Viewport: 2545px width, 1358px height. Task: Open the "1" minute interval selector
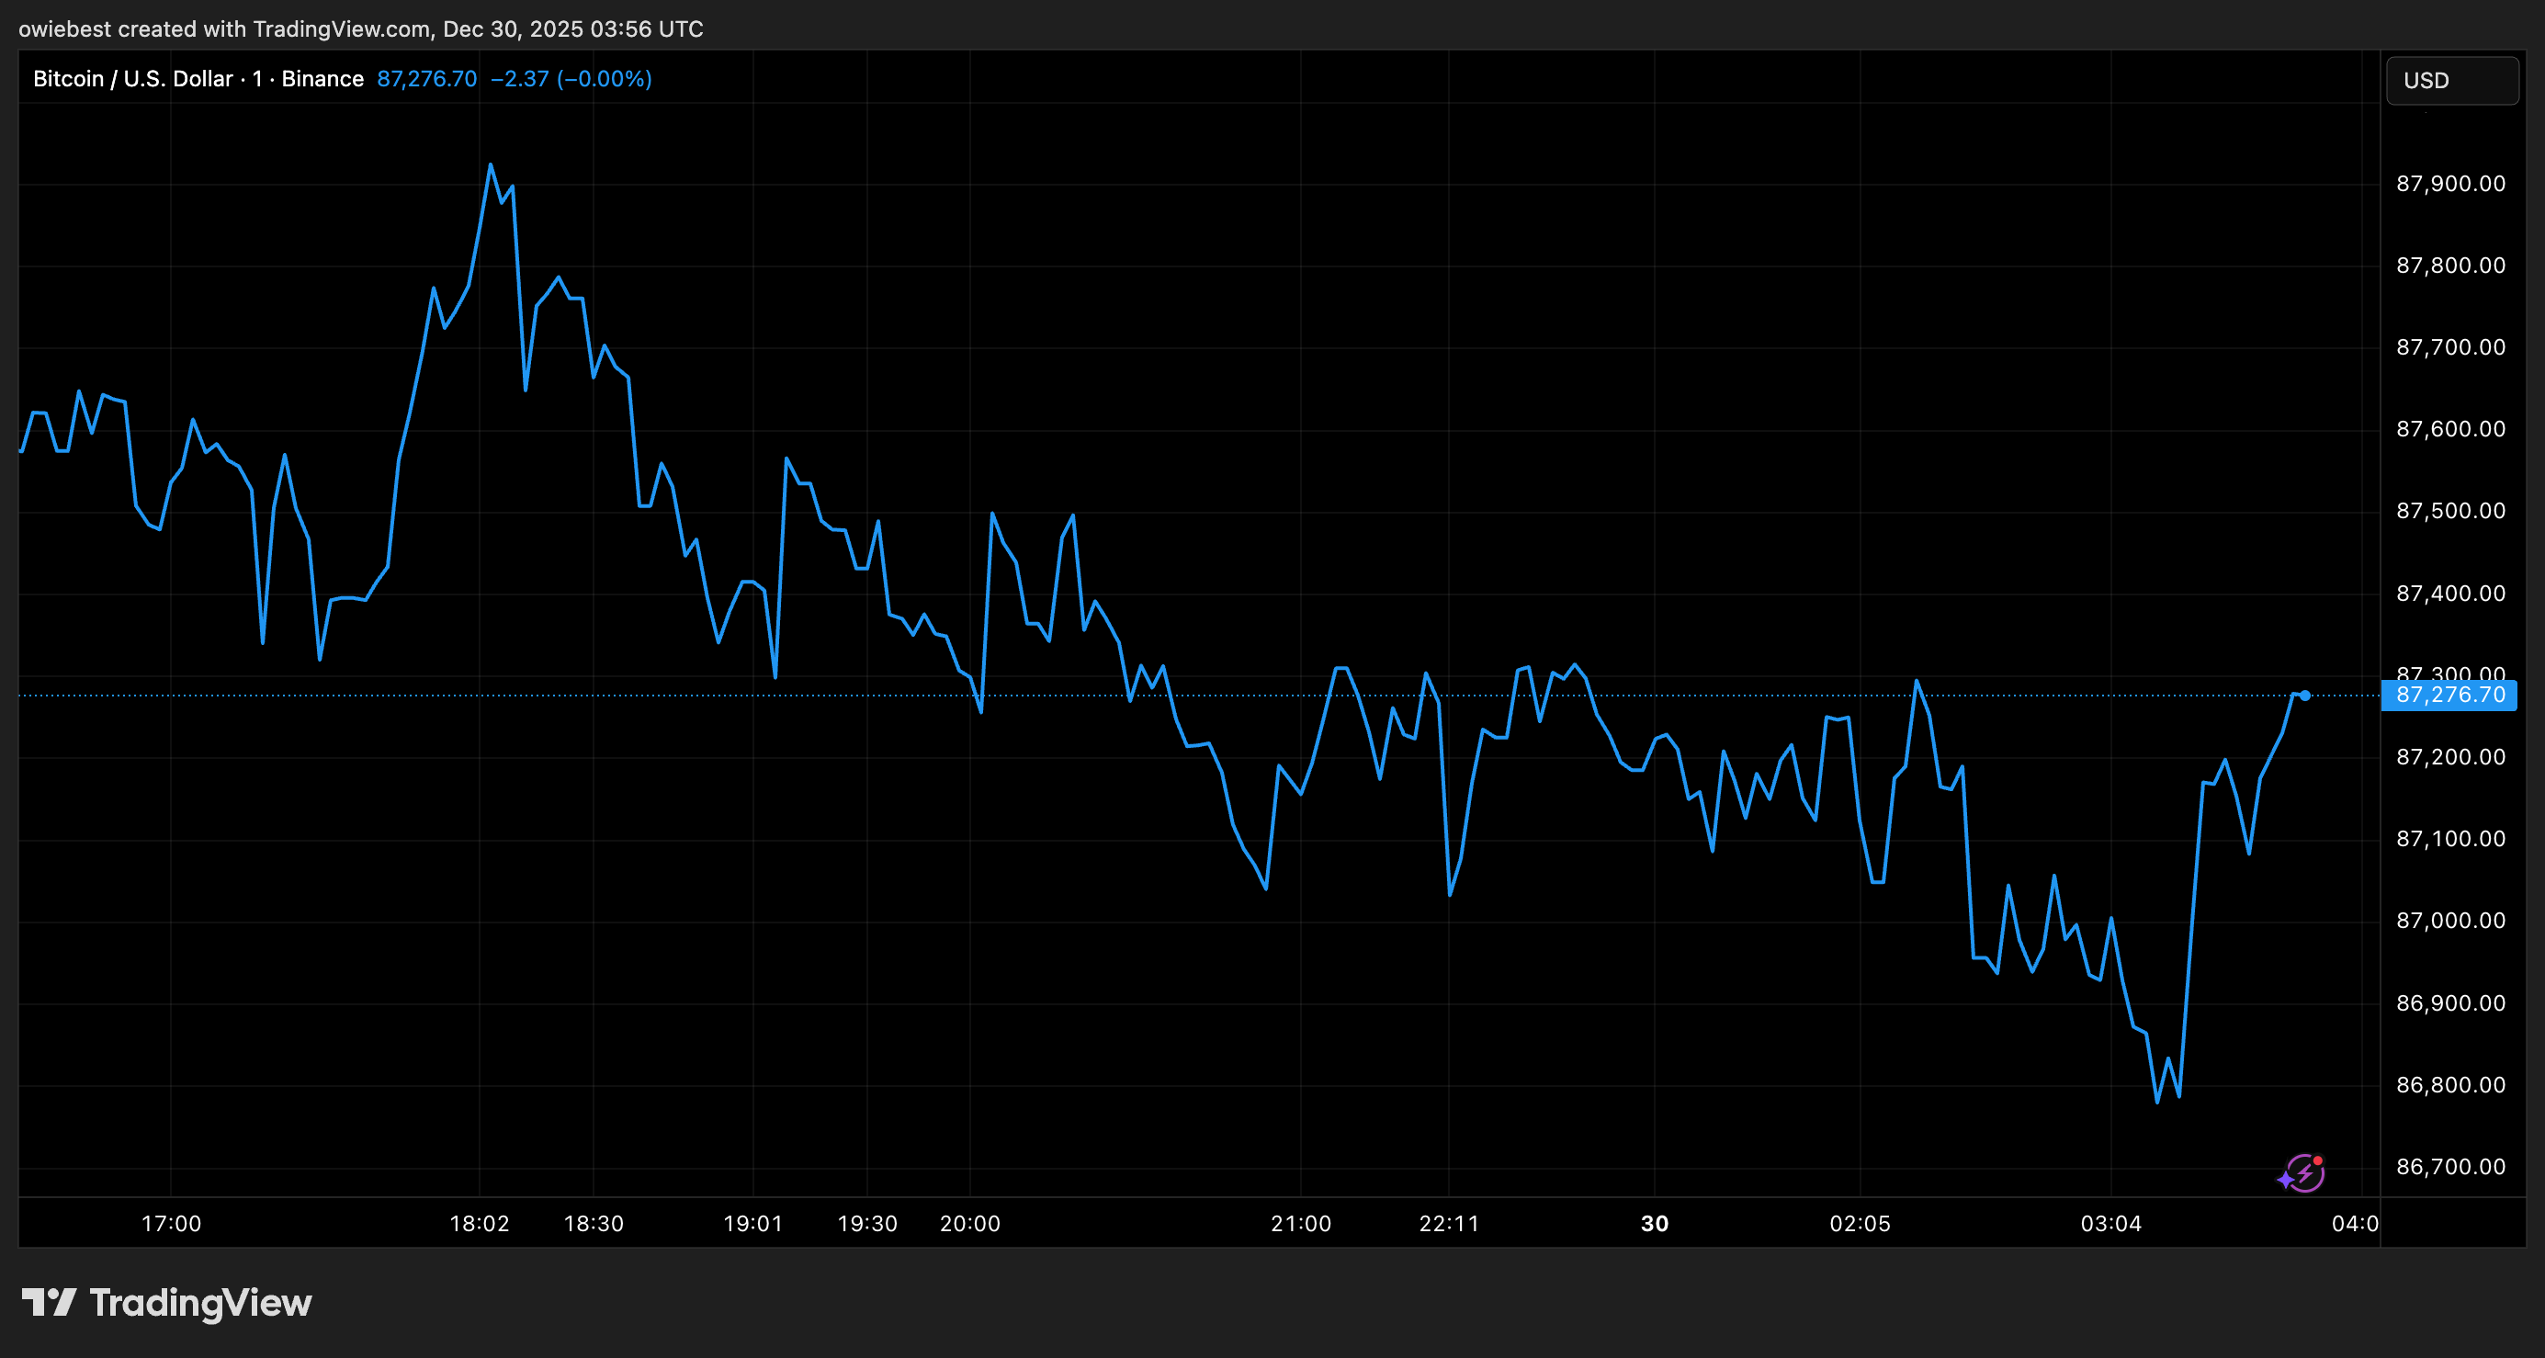coord(258,78)
